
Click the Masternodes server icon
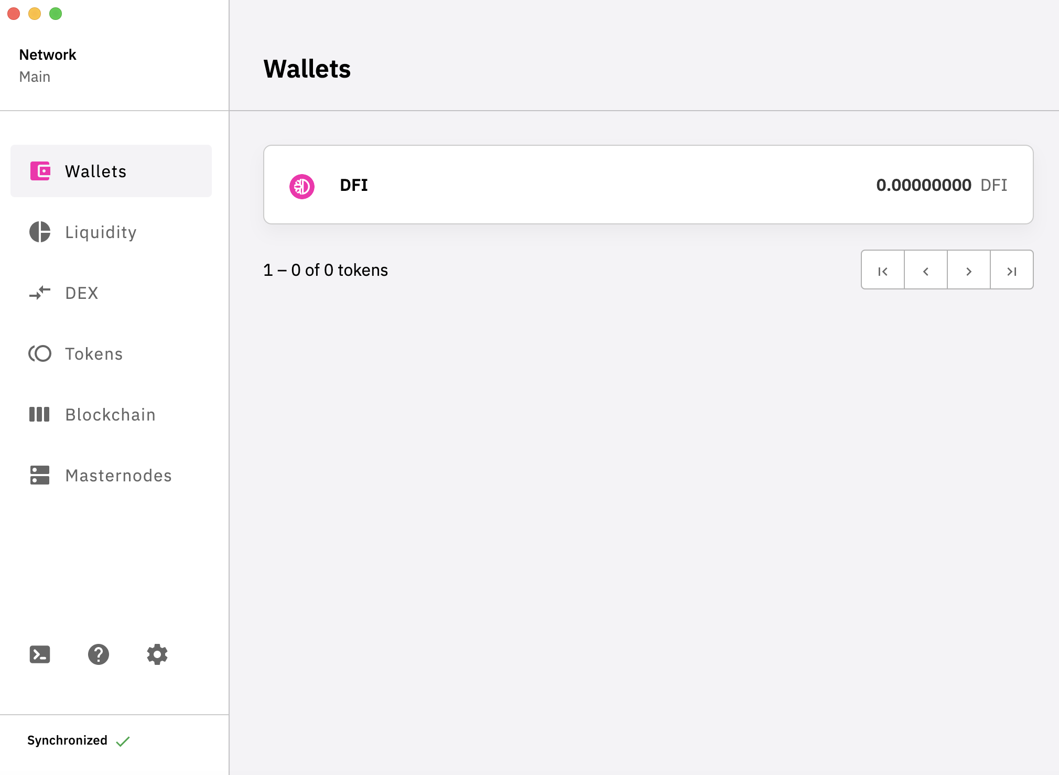pyautogui.click(x=40, y=475)
